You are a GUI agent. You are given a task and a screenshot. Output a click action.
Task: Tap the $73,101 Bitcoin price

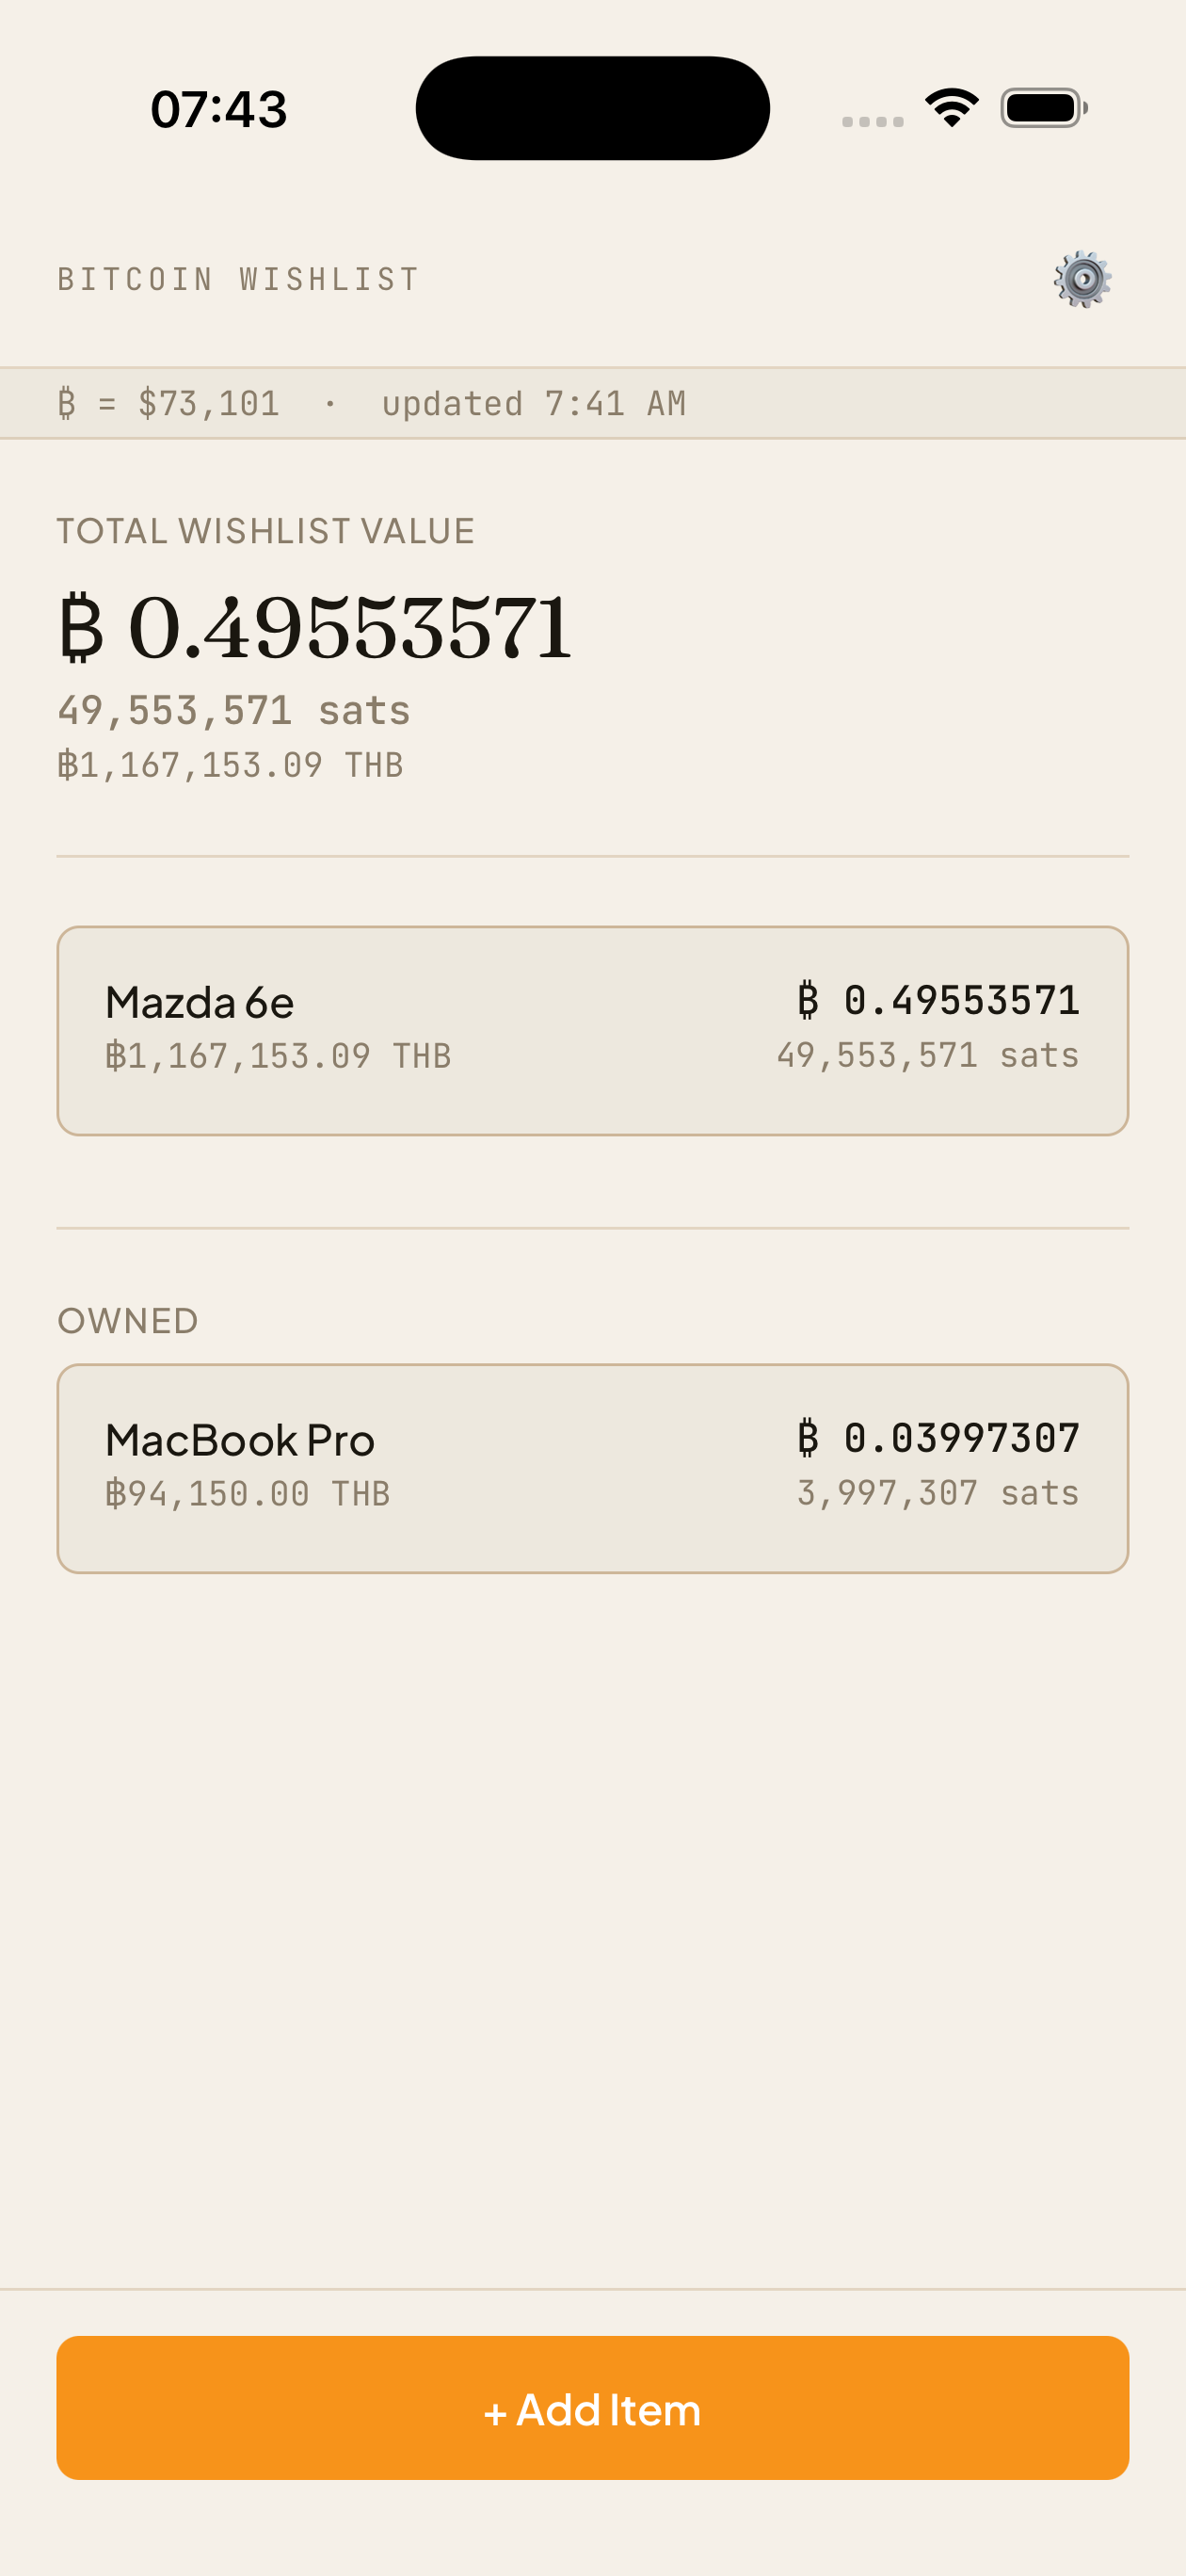pos(208,403)
